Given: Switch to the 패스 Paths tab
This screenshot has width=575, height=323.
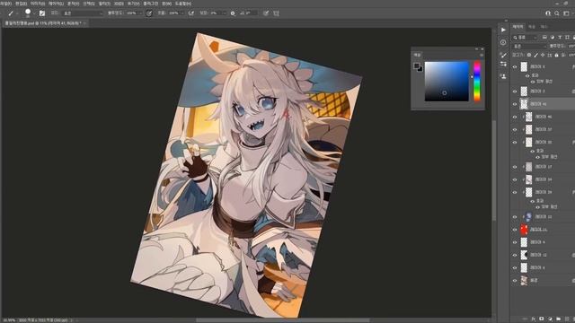Looking at the screenshot, I should 544,27.
